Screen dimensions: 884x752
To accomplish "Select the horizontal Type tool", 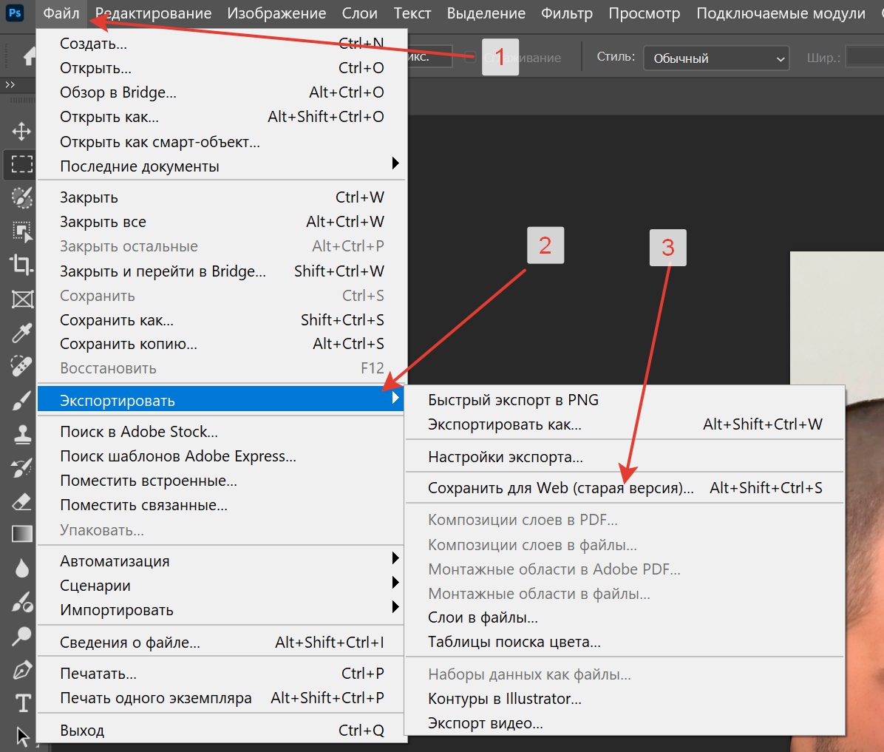I will point(23,703).
